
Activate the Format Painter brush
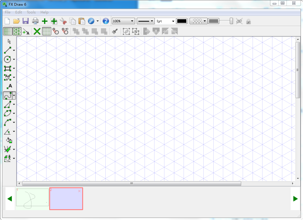pyautogui.click(x=114, y=31)
